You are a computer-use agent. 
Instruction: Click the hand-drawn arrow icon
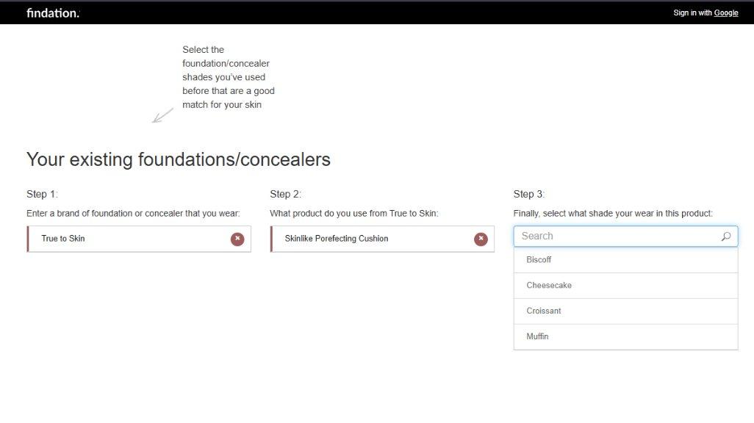click(x=163, y=115)
